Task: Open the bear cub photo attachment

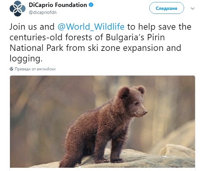Action: click(x=103, y=121)
